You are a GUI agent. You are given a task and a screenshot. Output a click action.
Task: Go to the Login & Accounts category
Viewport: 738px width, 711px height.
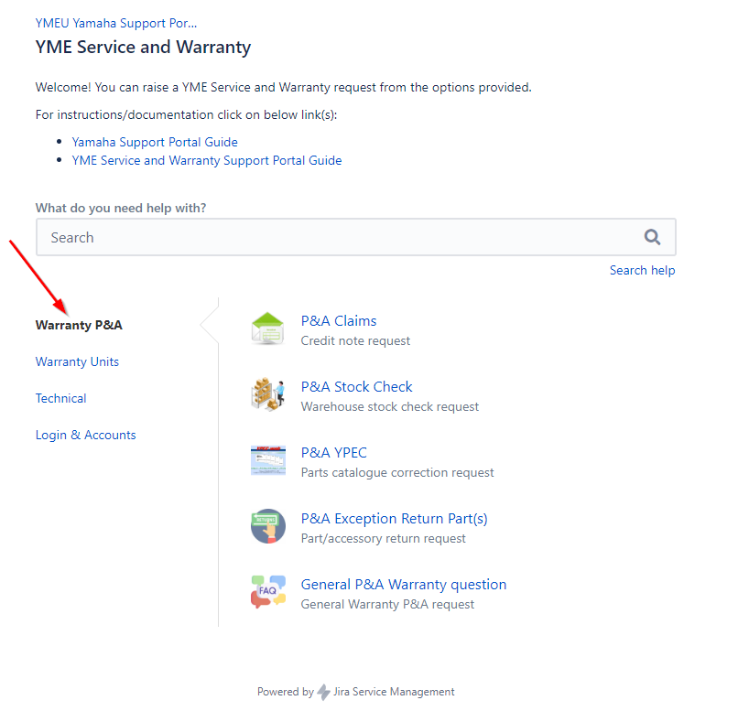(86, 435)
